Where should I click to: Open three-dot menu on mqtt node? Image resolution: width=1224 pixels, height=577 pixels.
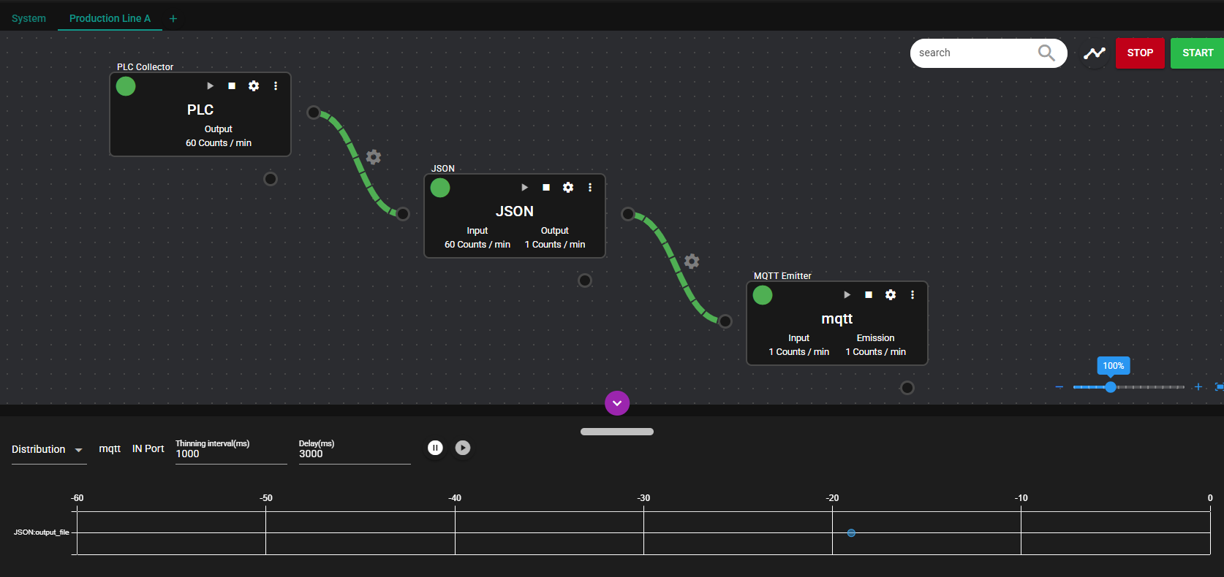click(913, 295)
